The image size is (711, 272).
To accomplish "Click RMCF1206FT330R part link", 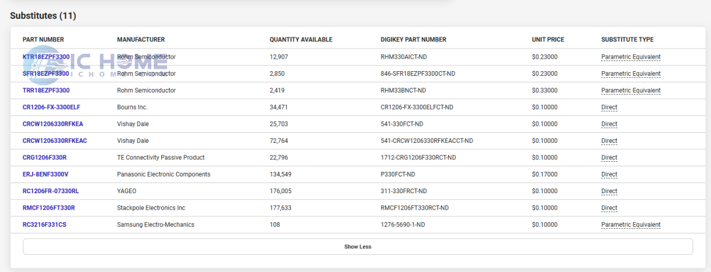I will click(x=49, y=208).
